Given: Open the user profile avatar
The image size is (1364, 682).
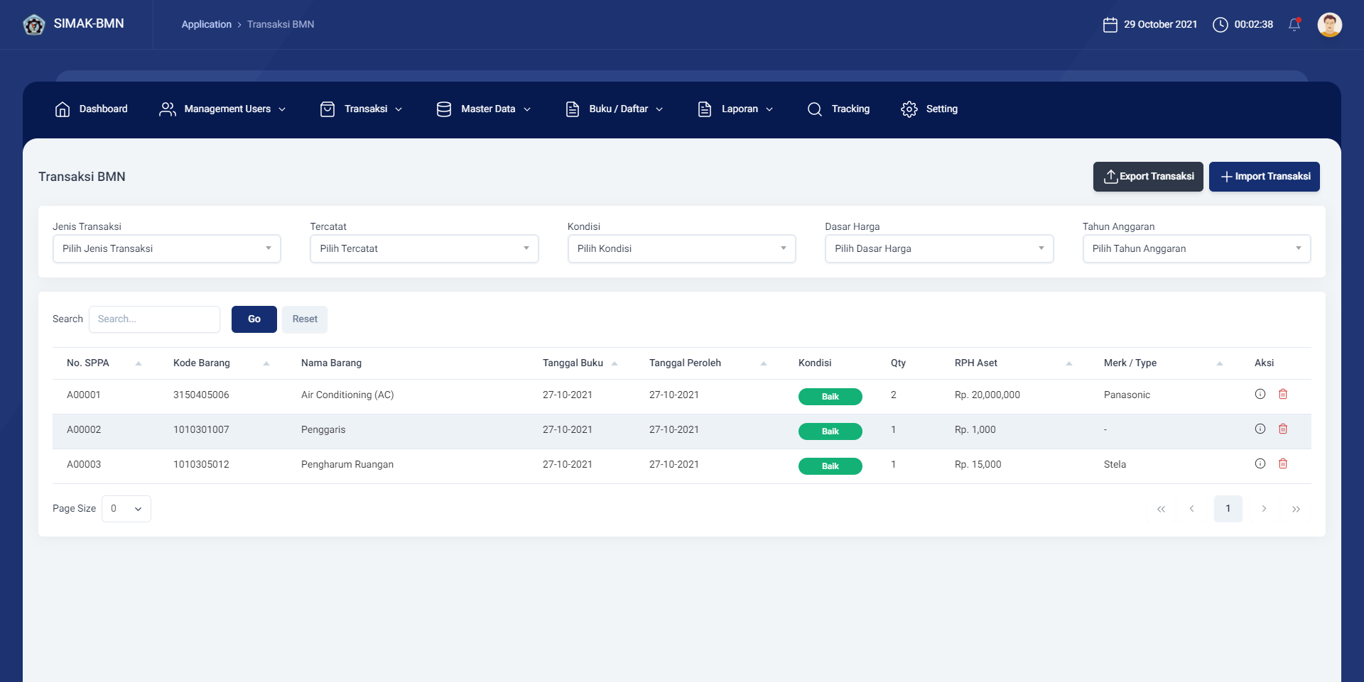Looking at the screenshot, I should point(1329,25).
